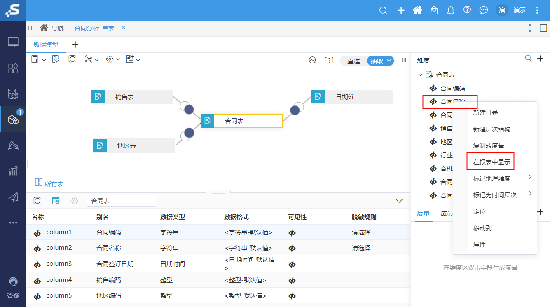Click inside the 合同表 table filter field
This screenshot has width=550, height=307.
pos(121,201)
